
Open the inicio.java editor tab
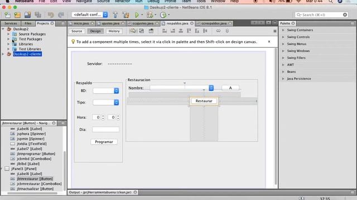[x=81, y=23]
